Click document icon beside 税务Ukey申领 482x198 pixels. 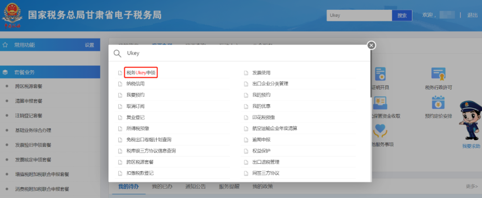[x=120, y=73]
